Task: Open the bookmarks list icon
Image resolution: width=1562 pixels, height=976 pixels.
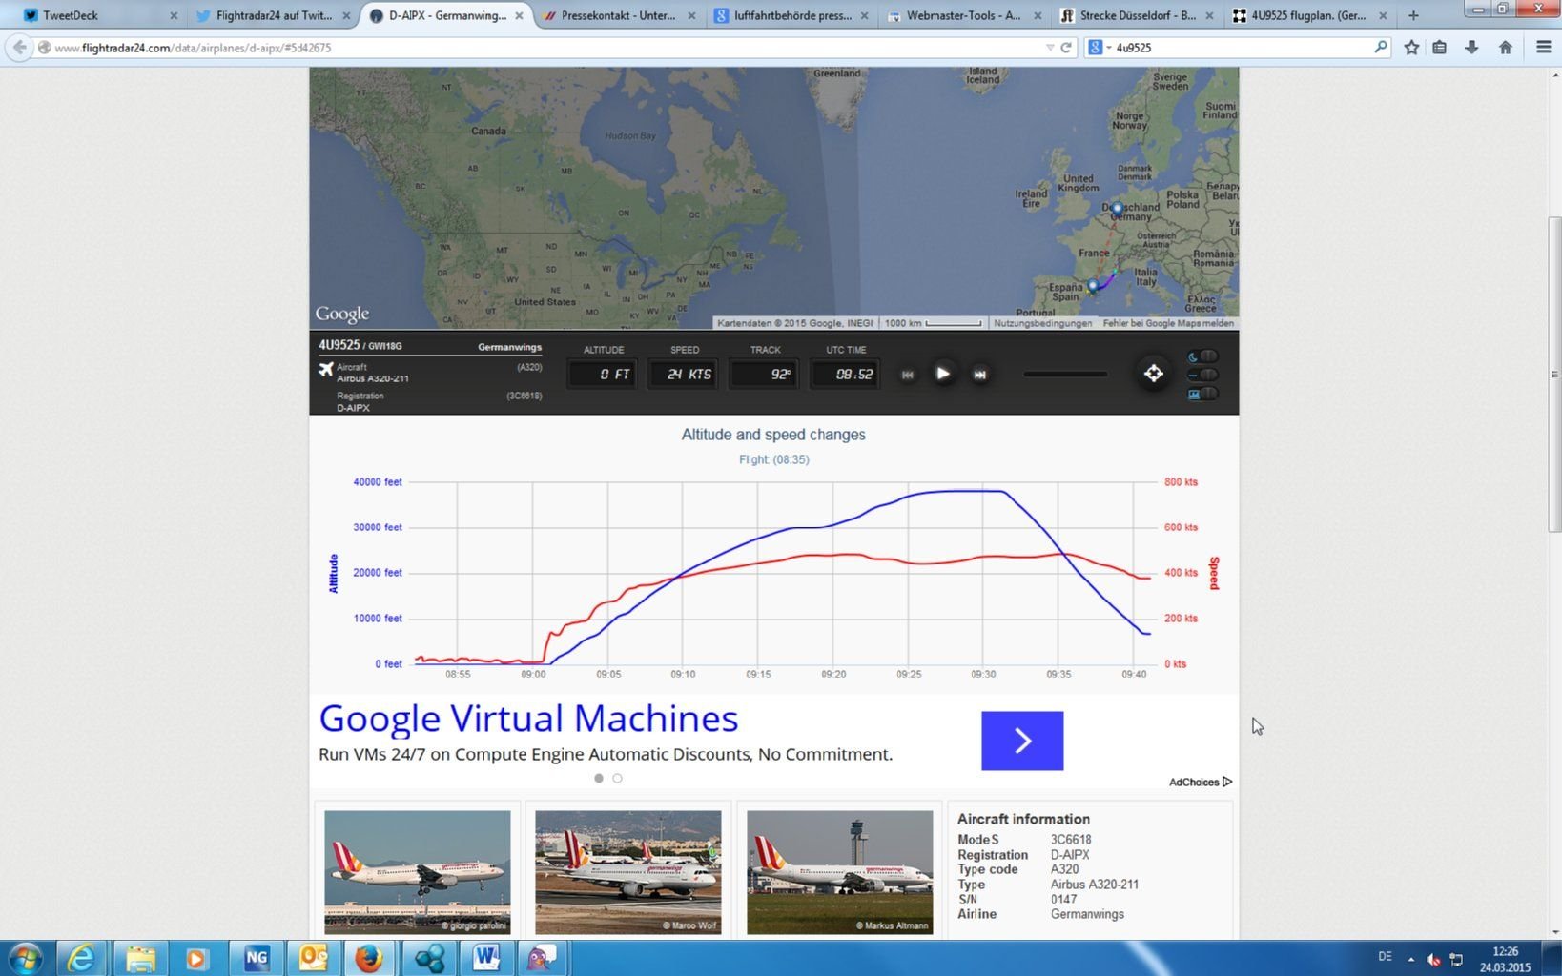Action: click(x=1440, y=47)
